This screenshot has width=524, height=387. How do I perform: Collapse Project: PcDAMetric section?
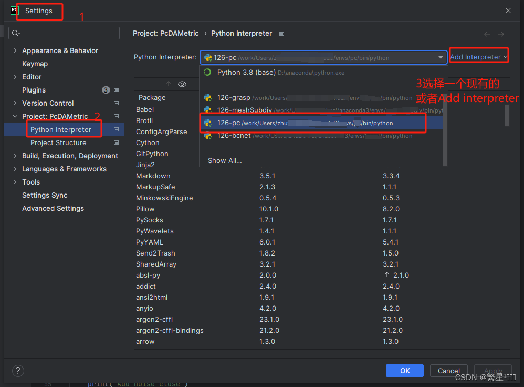click(x=15, y=116)
